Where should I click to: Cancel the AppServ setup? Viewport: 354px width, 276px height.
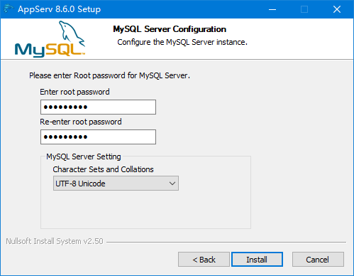[x=318, y=260]
